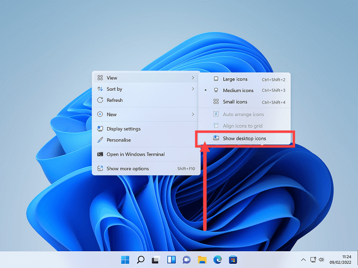The image size is (358, 268).
Task: Click the View grid icon
Action: click(100, 78)
